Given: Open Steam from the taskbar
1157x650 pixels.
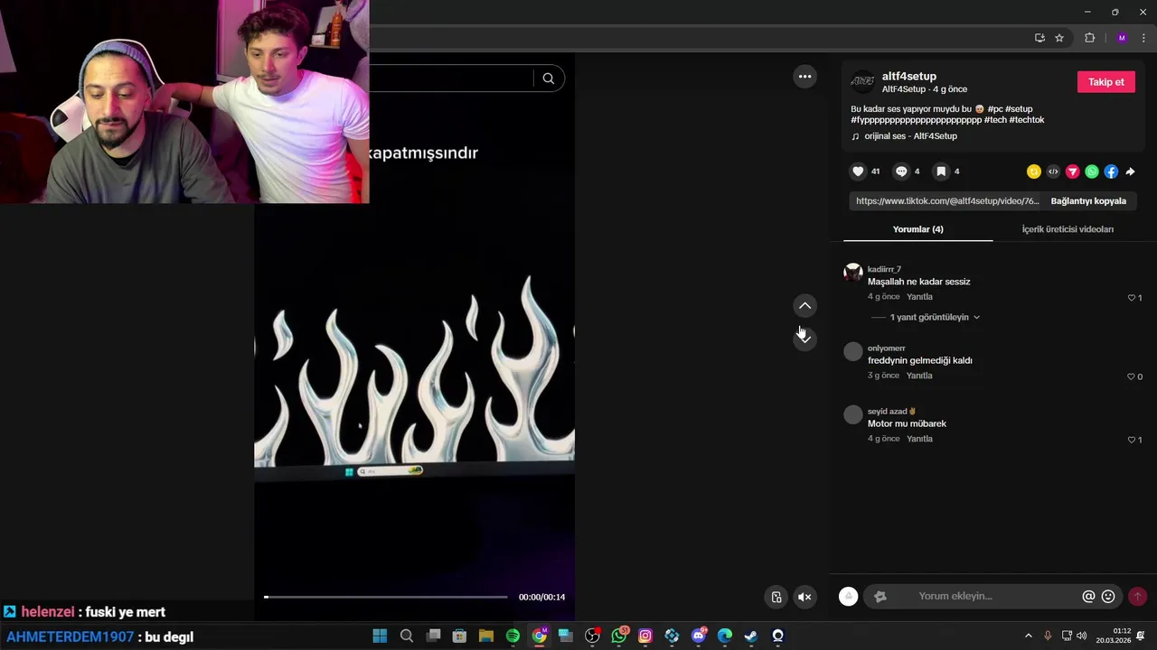Looking at the screenshot, I should point(751,636).
